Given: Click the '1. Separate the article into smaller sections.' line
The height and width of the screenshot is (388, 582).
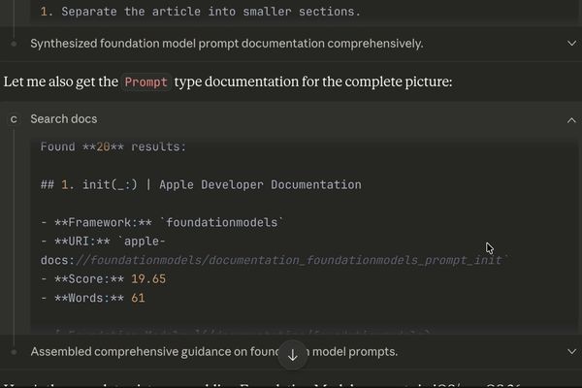Looking at the screenshot, I should pyautogui.click(x=201, y=12).
